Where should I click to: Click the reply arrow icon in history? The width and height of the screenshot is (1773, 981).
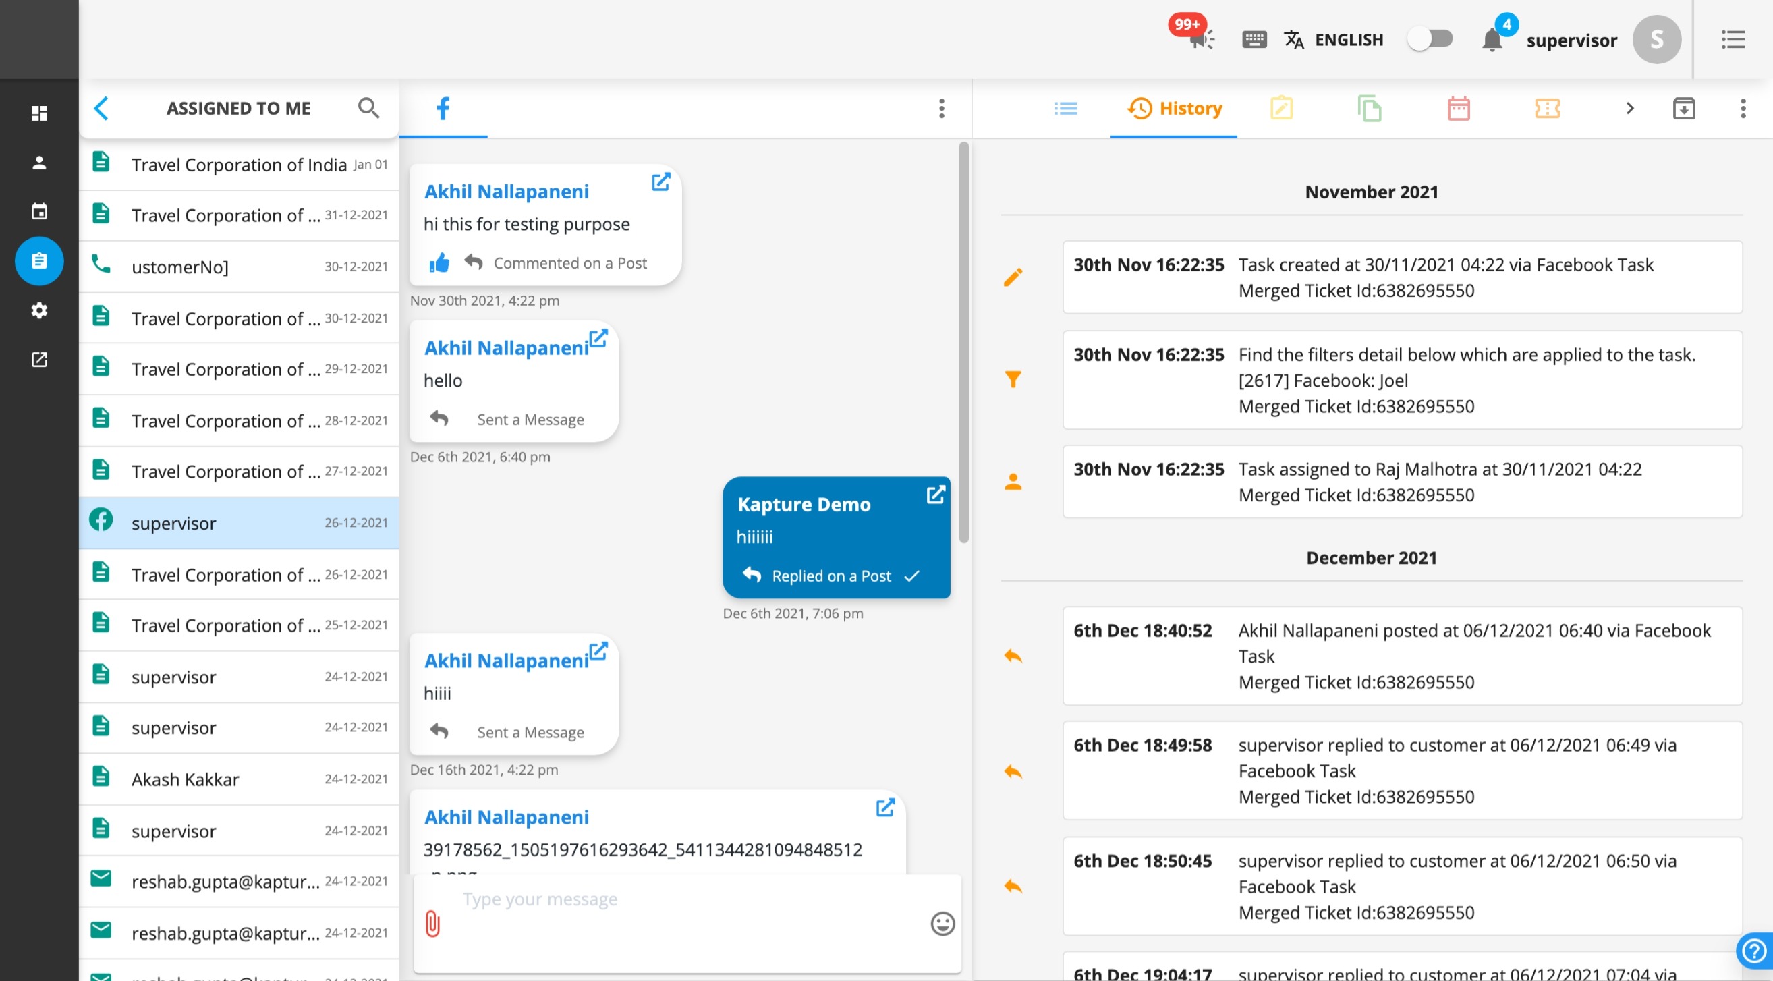click(1013, 656)
